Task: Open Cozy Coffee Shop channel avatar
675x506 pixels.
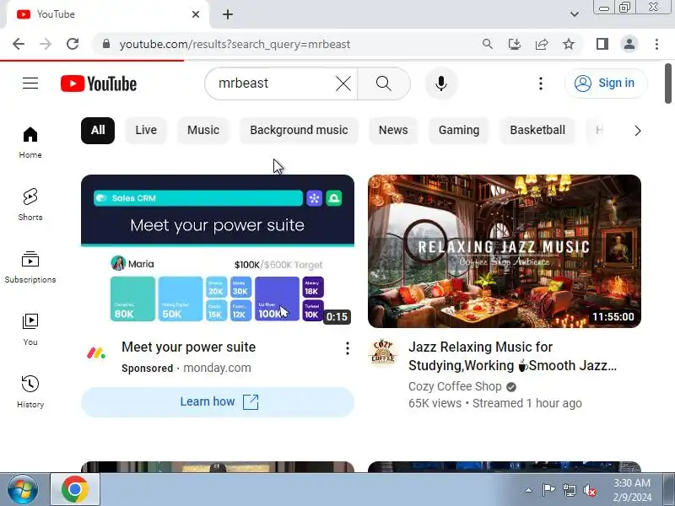Action: 383,353
